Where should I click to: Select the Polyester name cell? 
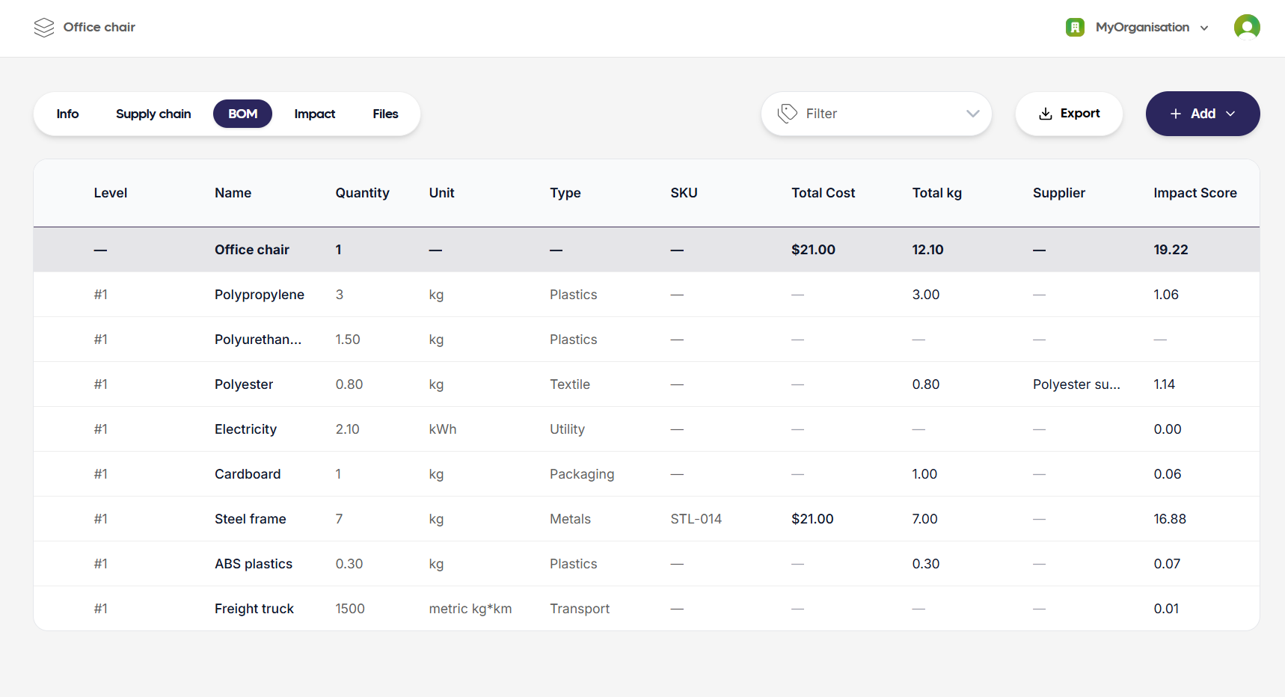[x=244, y=384]
